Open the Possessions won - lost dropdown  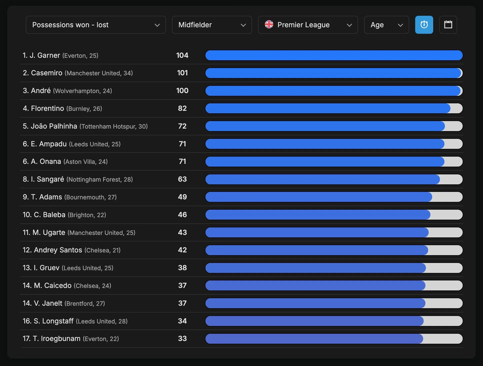96,25
